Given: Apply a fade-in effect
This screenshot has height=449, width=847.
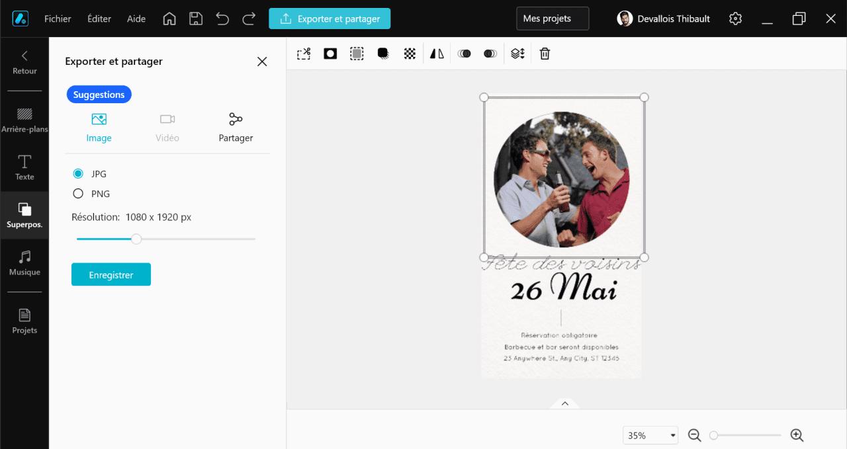Looking at the screenshot, I should tap(464, 53).
